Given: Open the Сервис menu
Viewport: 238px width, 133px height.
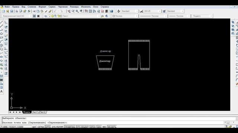Looking at the screenshot, I should (x=52, y=7).
